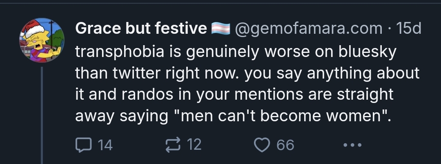The width and height of the screenshot is (441, 164).
Task: Click the display name "Grace but festive"
Action: (x=141, y=29)
